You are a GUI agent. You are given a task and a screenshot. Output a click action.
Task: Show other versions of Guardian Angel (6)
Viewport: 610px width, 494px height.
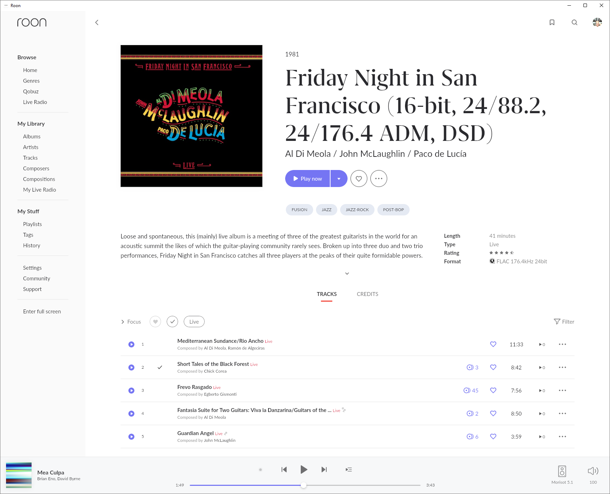pyautogui.click(x=472, y=437)
